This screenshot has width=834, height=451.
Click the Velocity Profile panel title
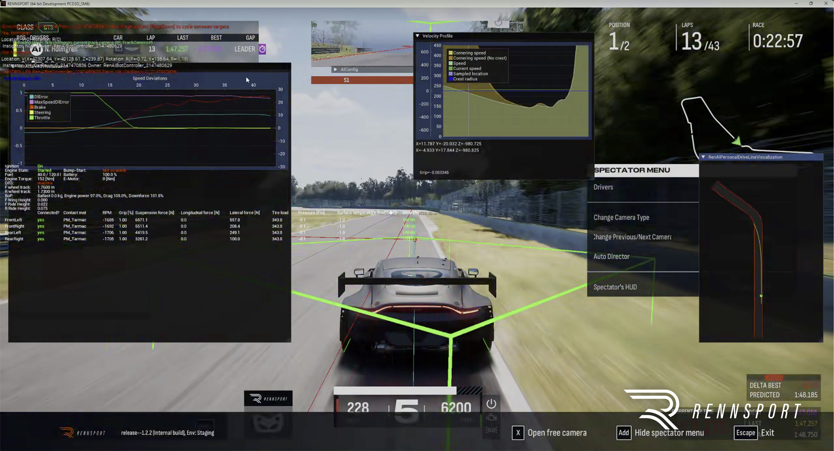point(437,36)
